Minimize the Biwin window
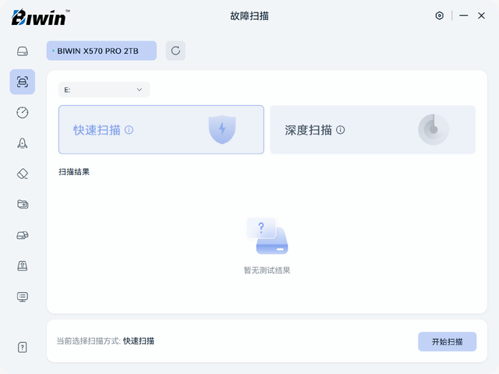The height and width of the screenshot is (374, 499). coord(464,16)
